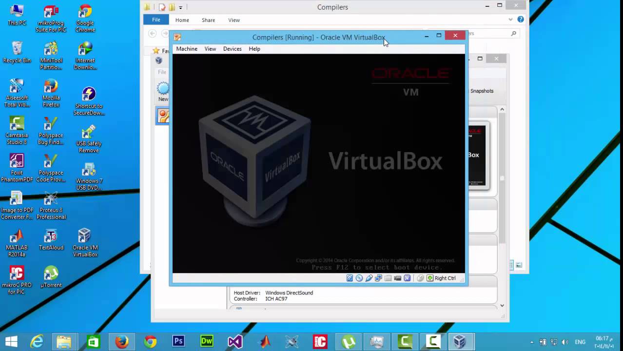Click the optical disc status icon

point(359,278)
